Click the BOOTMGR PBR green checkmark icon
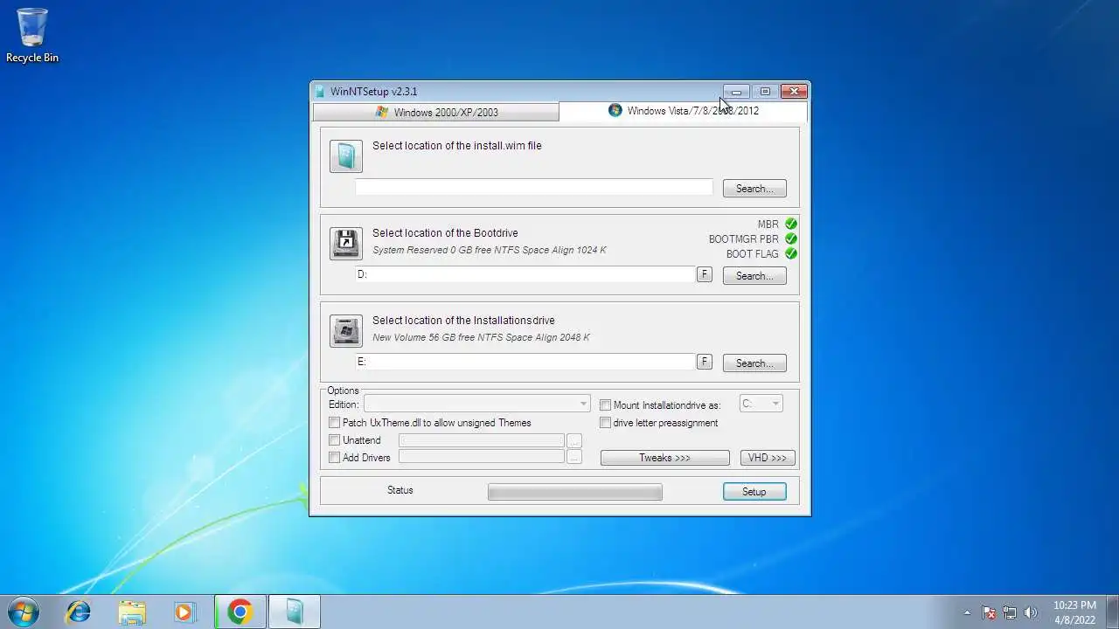1119x629 pixels. tap(791, 238)
